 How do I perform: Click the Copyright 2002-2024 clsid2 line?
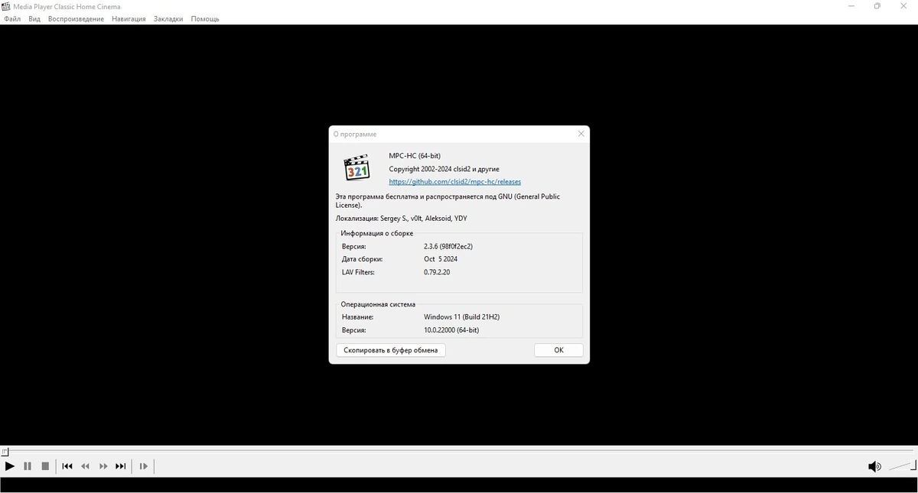444,169
